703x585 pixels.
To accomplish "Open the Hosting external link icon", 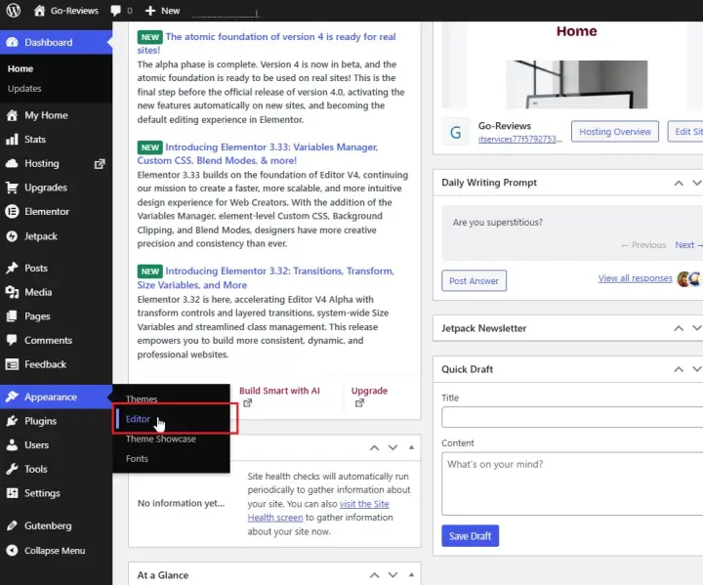I will pyautogui.click(x=99, y=164).
